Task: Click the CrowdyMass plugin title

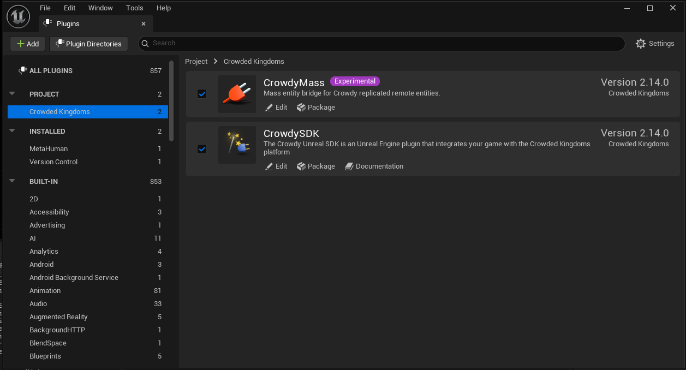Action: point(294,83)
